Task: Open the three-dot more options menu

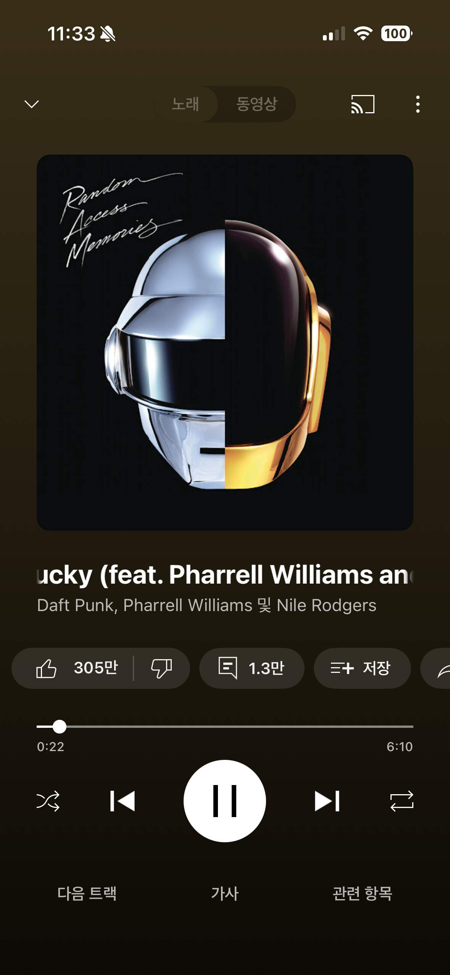Action: point(418,104)
